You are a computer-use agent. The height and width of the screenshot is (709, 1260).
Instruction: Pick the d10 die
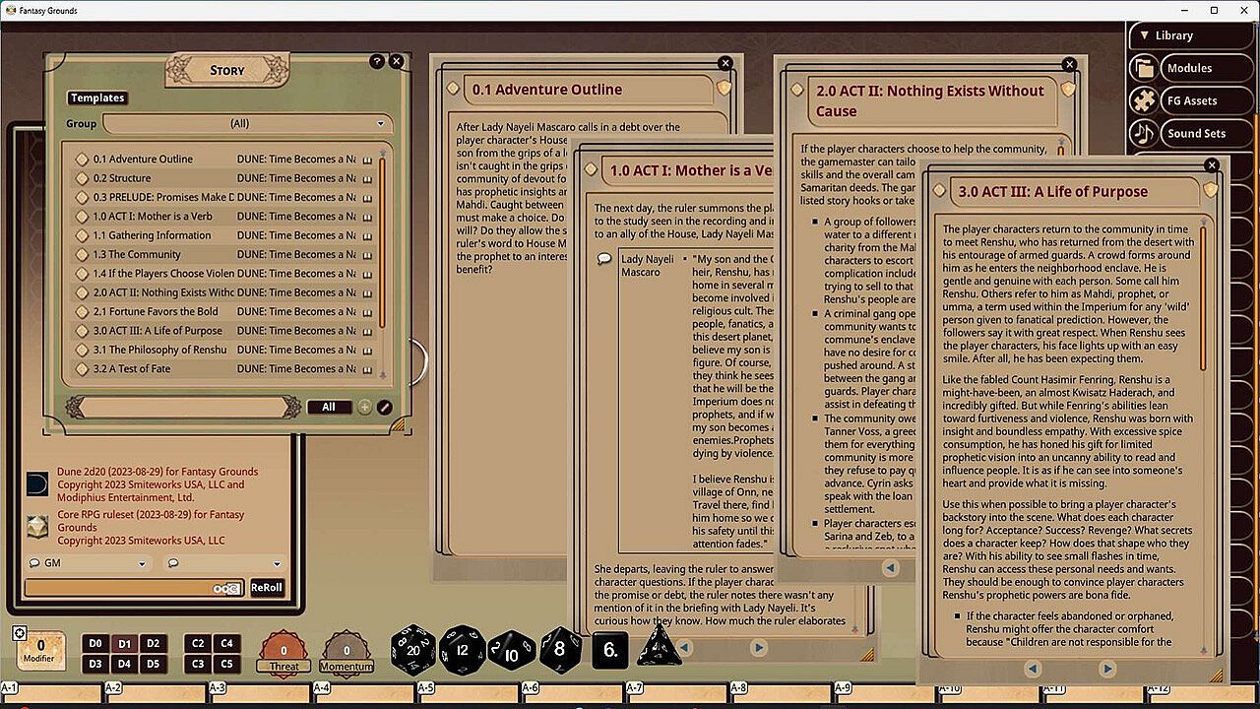pyautogui.click(x=511, y=650)
